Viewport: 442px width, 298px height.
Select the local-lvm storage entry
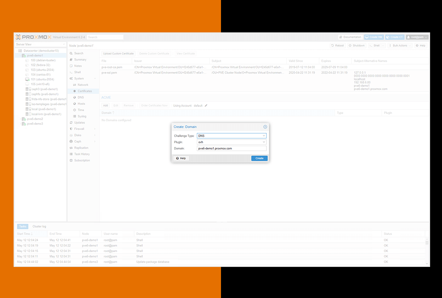pos(46,114)
